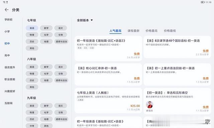
Task: Open the 全部版本 version dropdown
Action: click(x=85, y=20)
